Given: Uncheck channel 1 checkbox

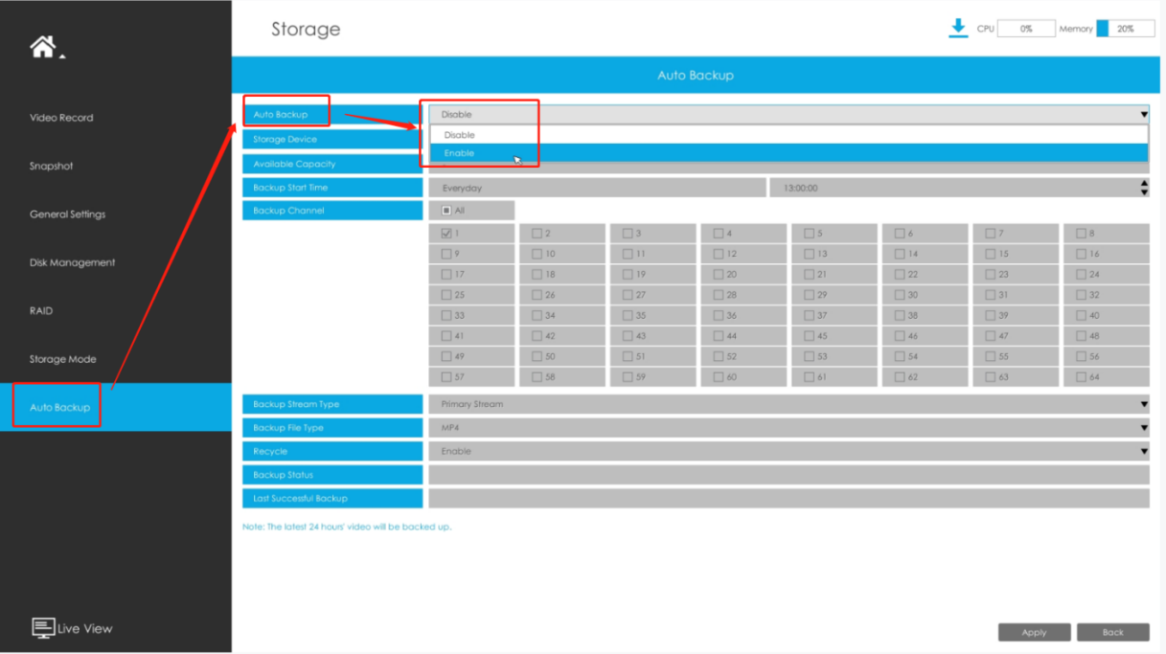Looking at the screenshot, I should coord(446,233).
